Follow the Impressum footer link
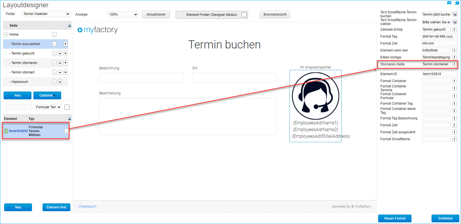This screenshot has width=461, height=224. [87, 206]
